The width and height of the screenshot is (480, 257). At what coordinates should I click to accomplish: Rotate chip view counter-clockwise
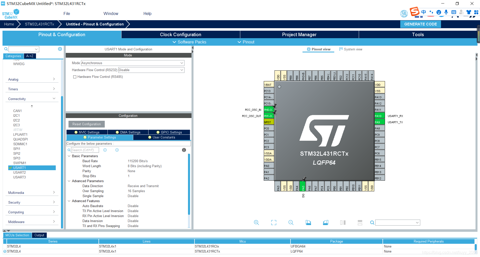pos(325,223)
